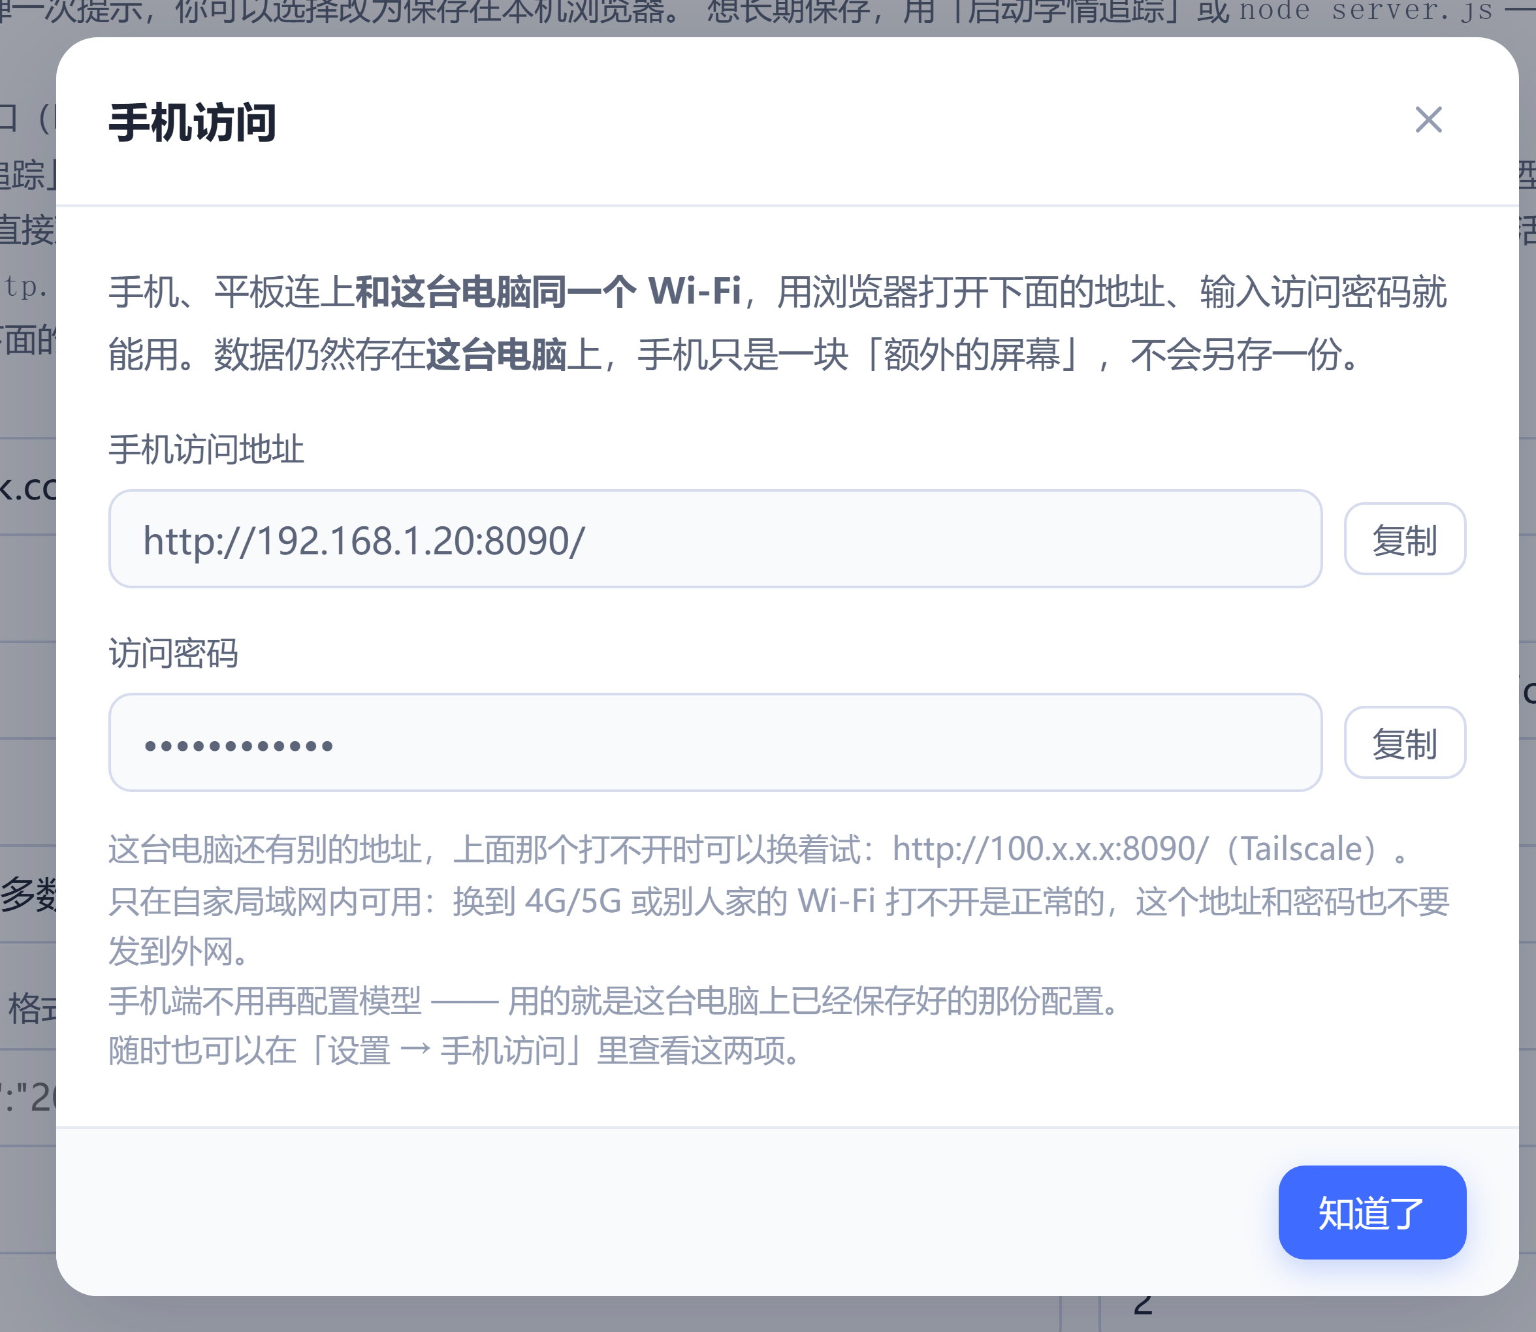Click the 访问密码 label

point(173,654)
